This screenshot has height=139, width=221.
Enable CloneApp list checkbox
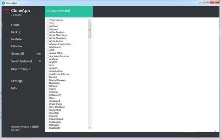48,113
